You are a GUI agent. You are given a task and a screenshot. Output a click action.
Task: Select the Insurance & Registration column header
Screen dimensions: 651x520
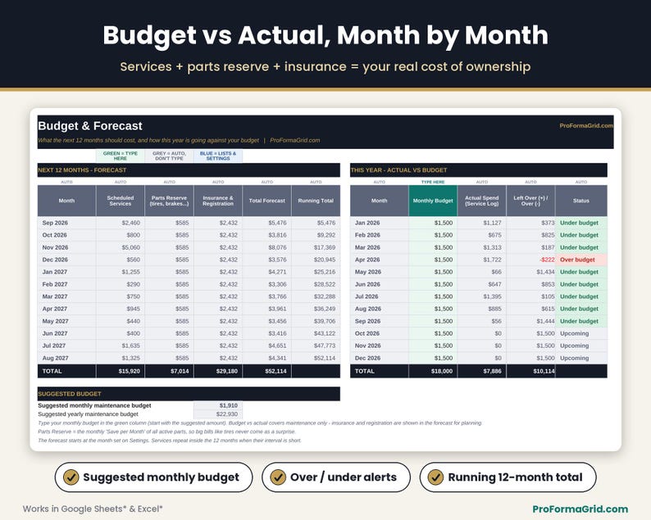coord(218,201)
